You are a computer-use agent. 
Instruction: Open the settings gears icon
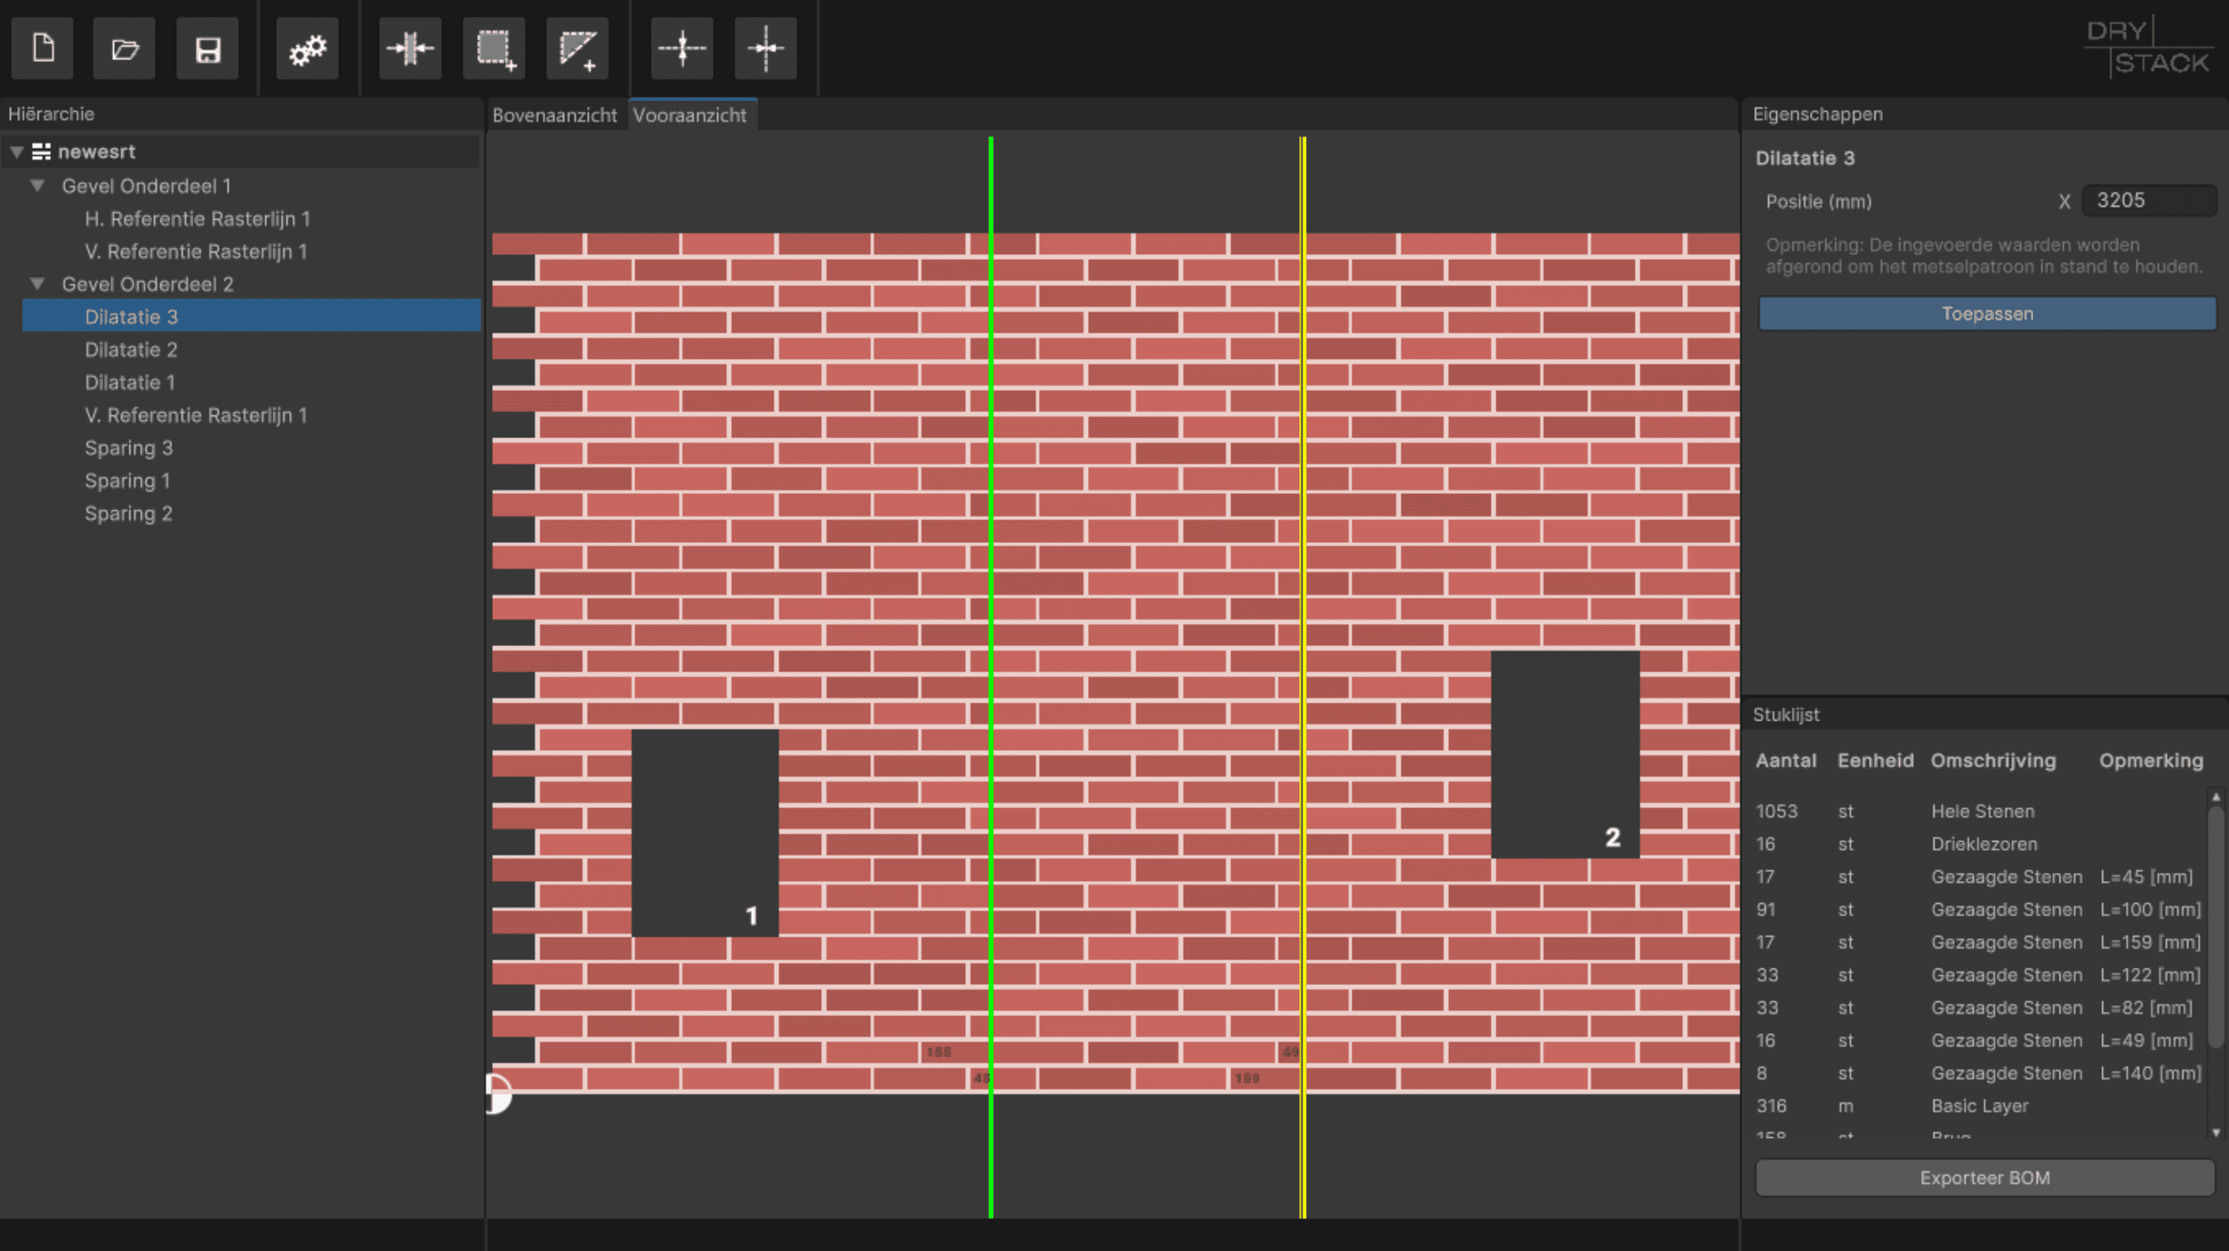[307, 50]
